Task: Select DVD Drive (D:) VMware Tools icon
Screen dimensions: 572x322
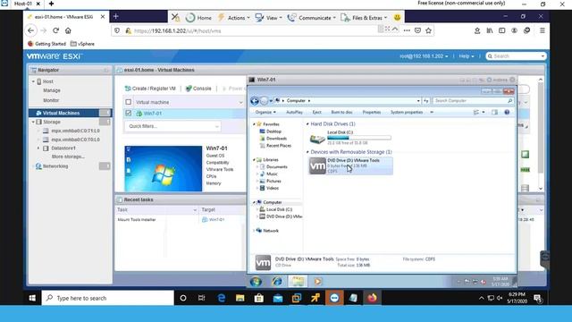Action: click(x=317, y=166)
